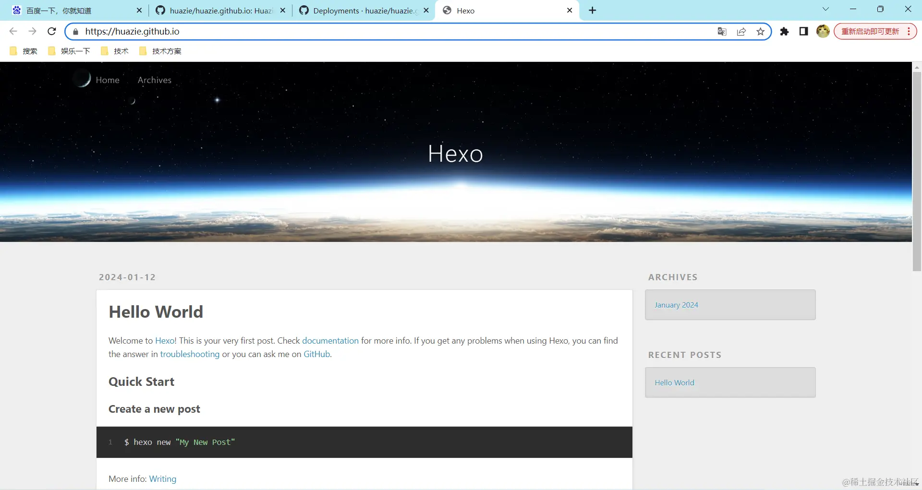
Task: Click the scrollbar up arrow
Action: point(917,67)
